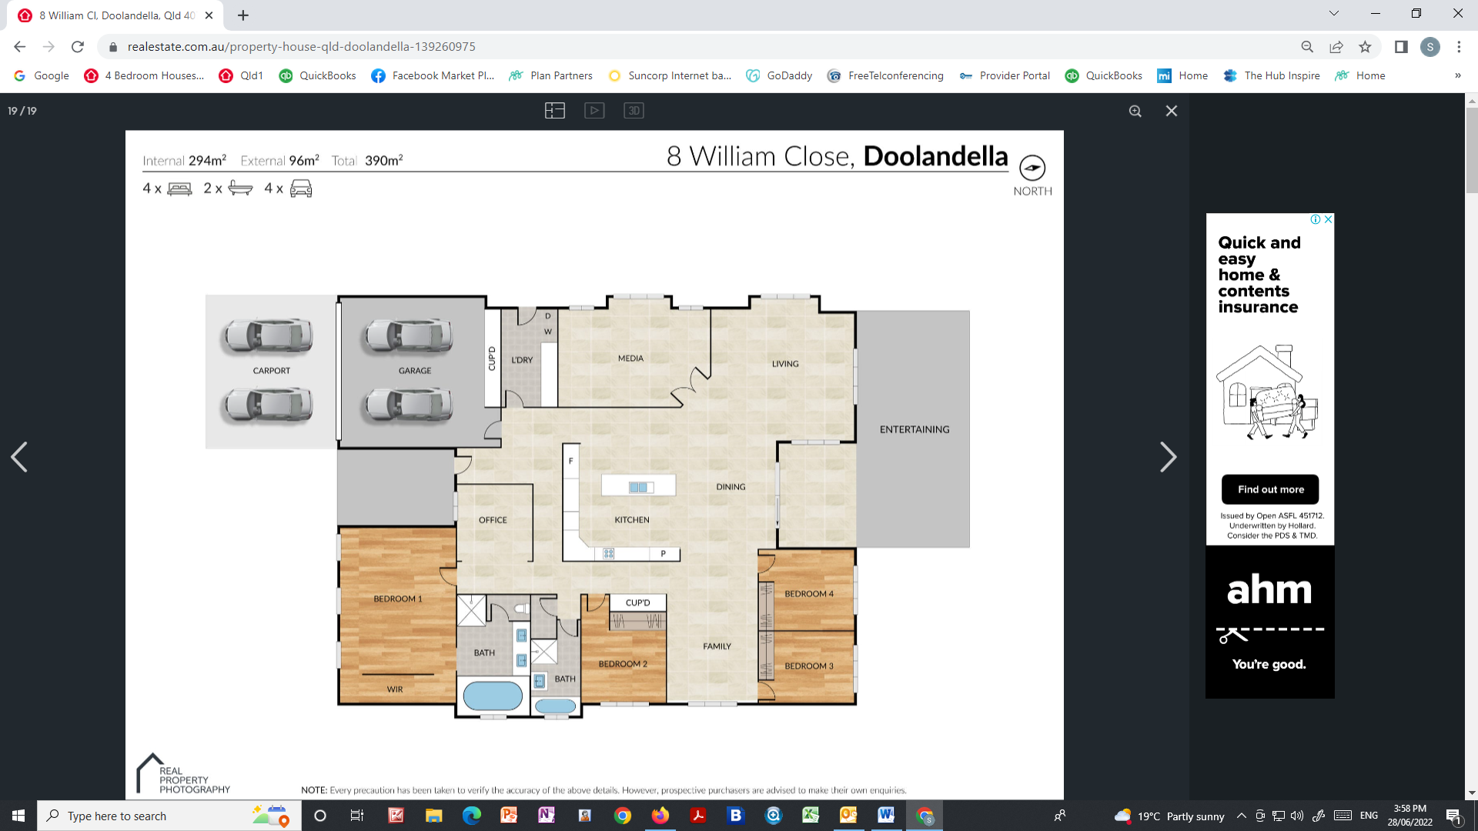Show hidden tray icons with the caret
Image resolution: width=1478 pixels, height=831 pixels.
tap(1241, 816)
